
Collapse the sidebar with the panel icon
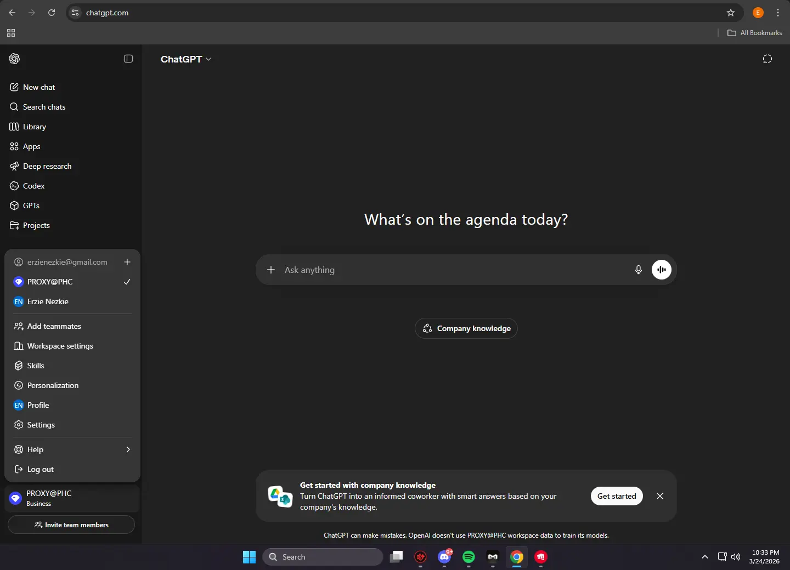tap(128, 59)
